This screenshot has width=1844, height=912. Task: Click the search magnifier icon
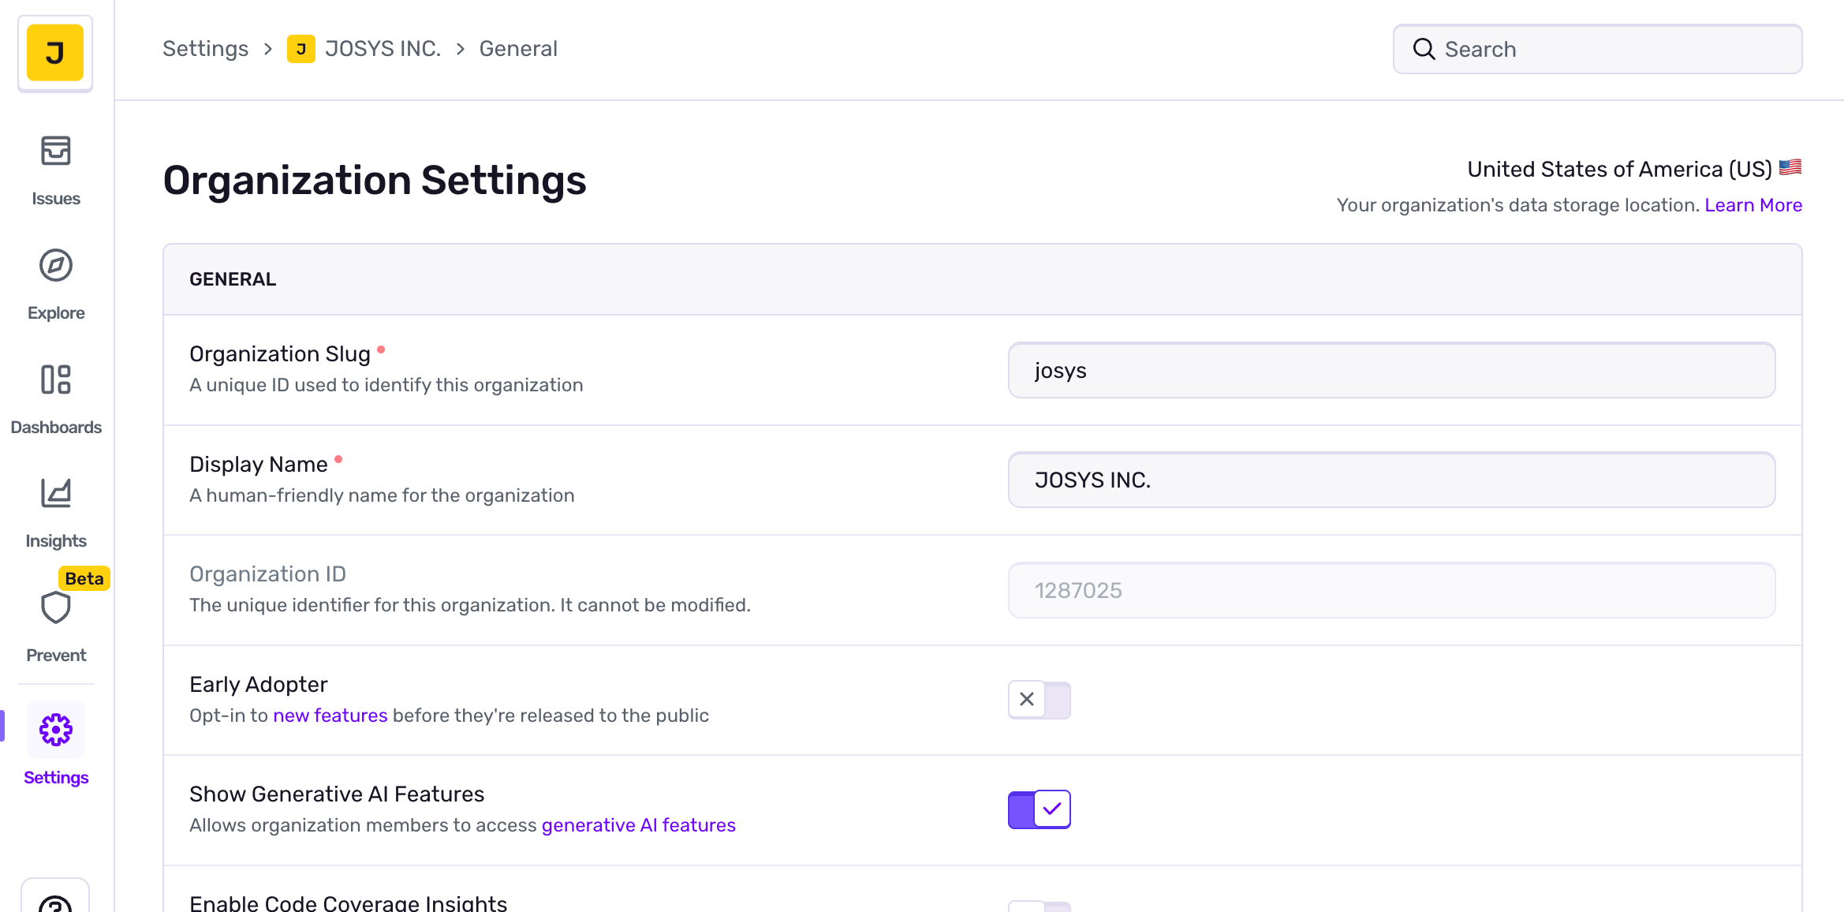click(1424, 49)
